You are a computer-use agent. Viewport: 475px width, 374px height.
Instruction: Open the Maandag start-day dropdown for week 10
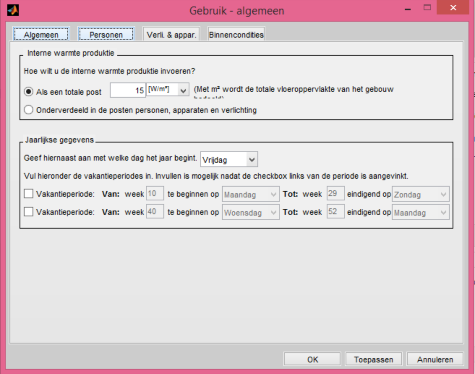[x=251, y=194]
